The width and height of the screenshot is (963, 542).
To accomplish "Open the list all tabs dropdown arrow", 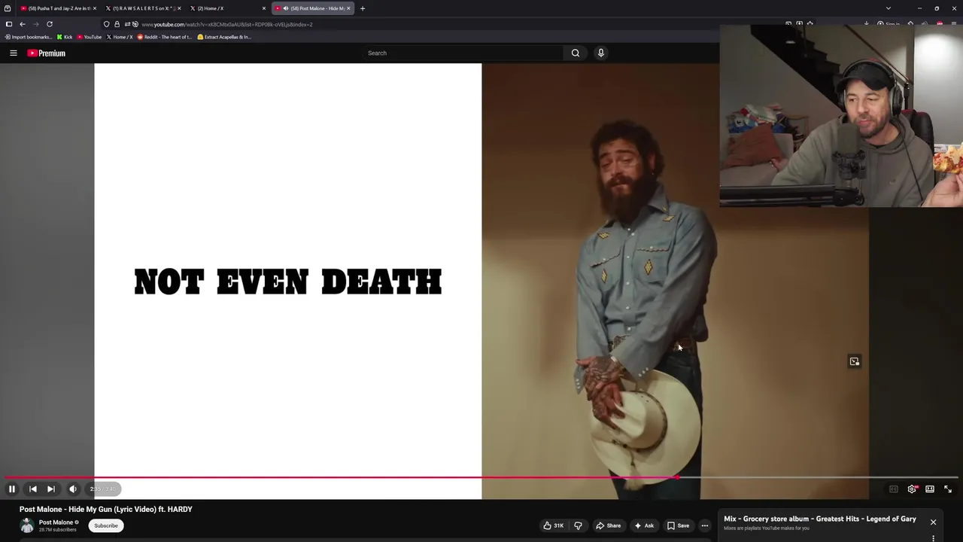I will (x=889, y=8).
